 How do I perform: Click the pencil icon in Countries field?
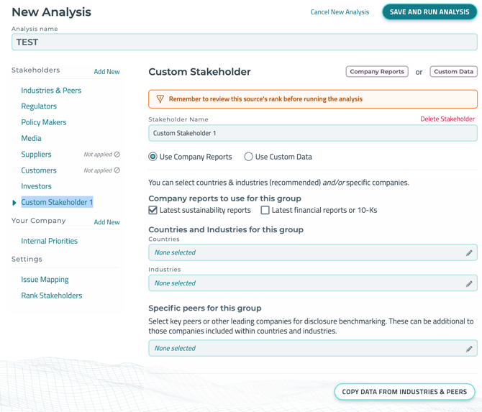point(469,253)
